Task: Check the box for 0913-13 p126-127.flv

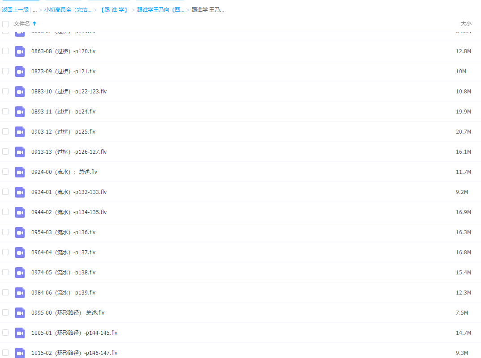Action: (x=5, y=152)
